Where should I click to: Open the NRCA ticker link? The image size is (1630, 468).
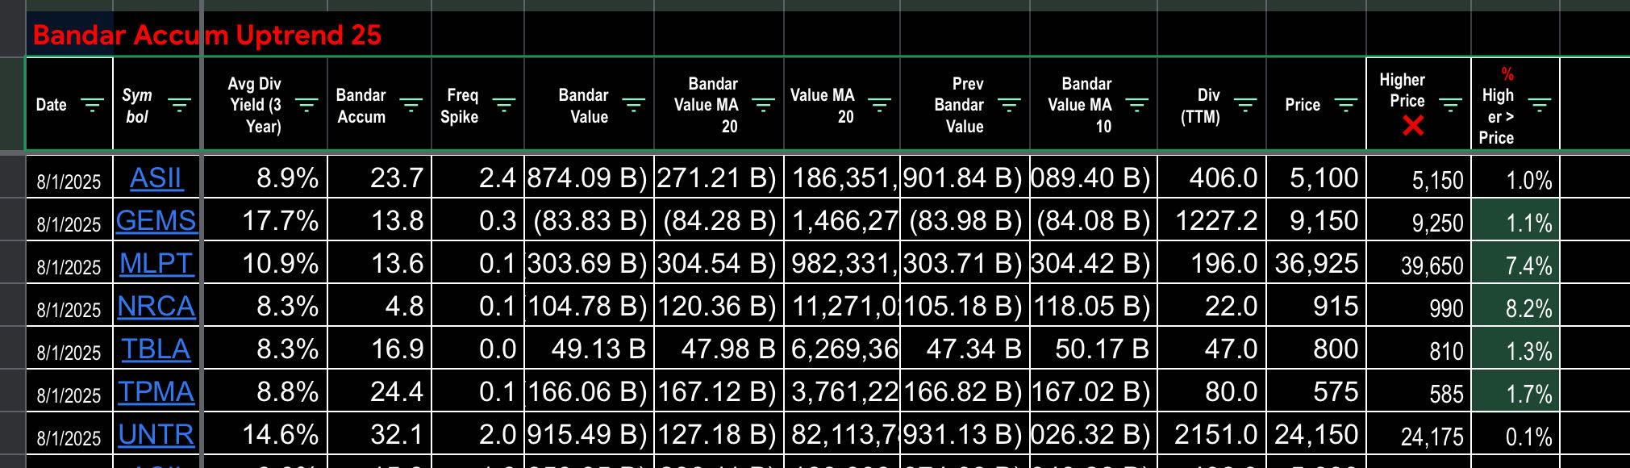pyautogui.click(x=156, y=306)
